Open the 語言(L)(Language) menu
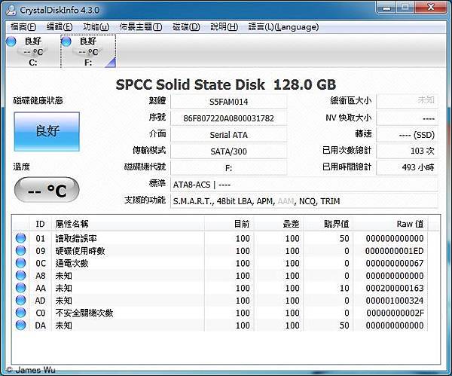The height and width of the screenshot is (376, 452). 283,27
